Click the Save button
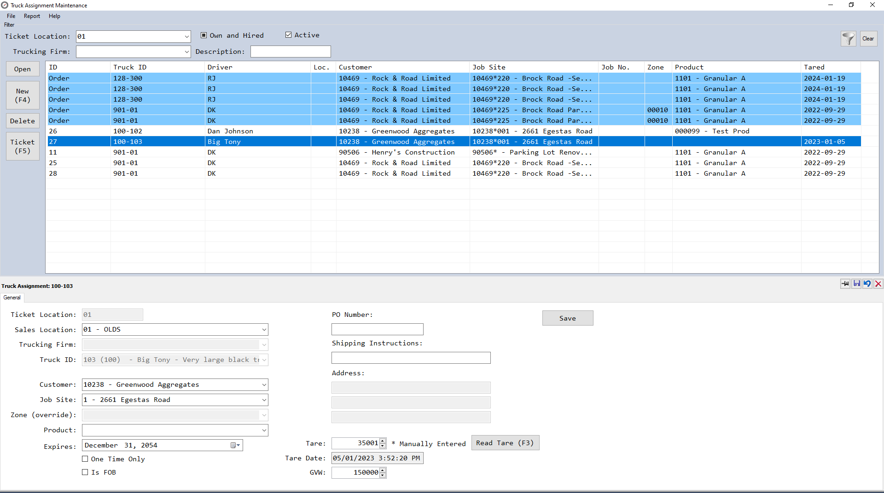884x493 pixels. point(568,318)
